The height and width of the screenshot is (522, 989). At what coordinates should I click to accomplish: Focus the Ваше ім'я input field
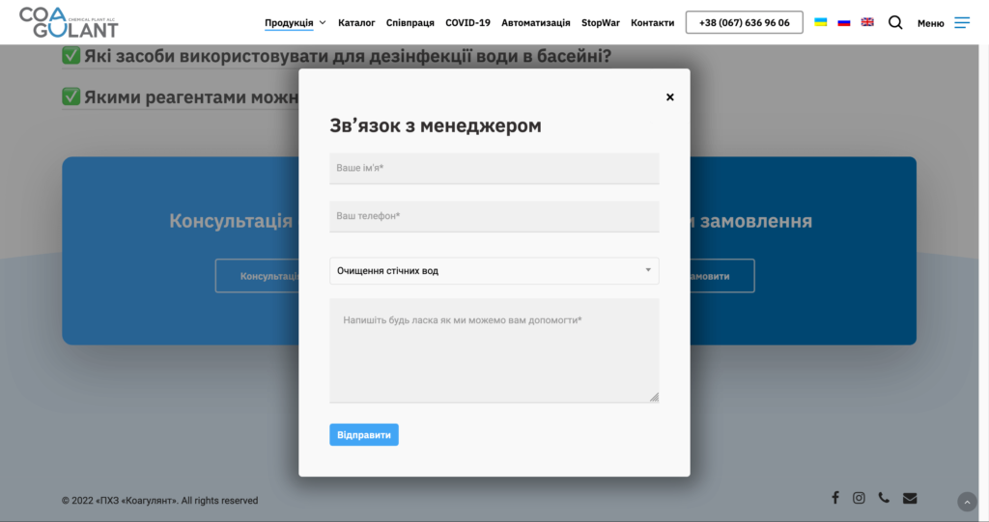494,168
